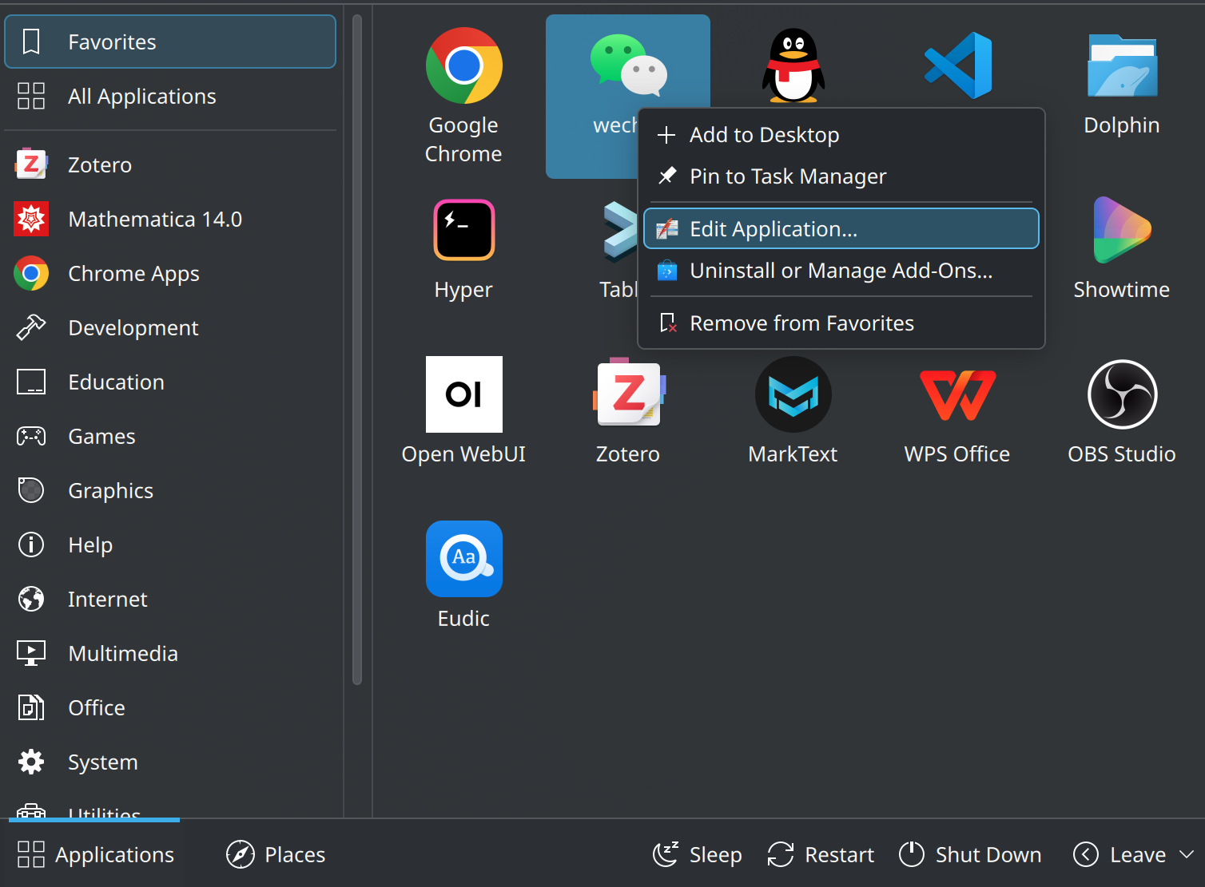Open the Games category
The image size is (1205, 887).
pos(101,436)
